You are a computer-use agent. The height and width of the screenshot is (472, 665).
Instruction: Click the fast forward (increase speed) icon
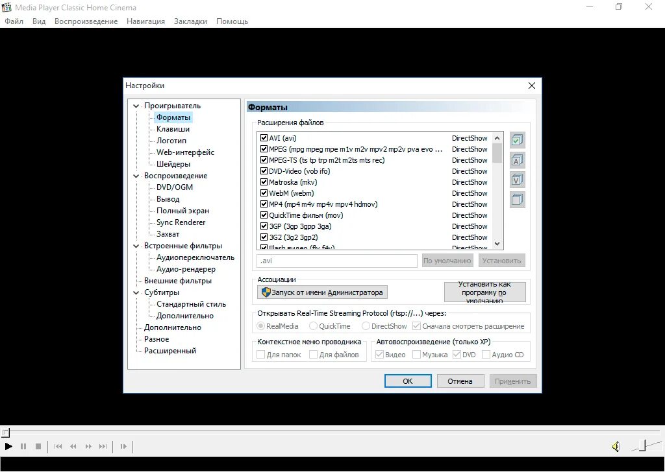pyautogui.click(x=88, y=446)
